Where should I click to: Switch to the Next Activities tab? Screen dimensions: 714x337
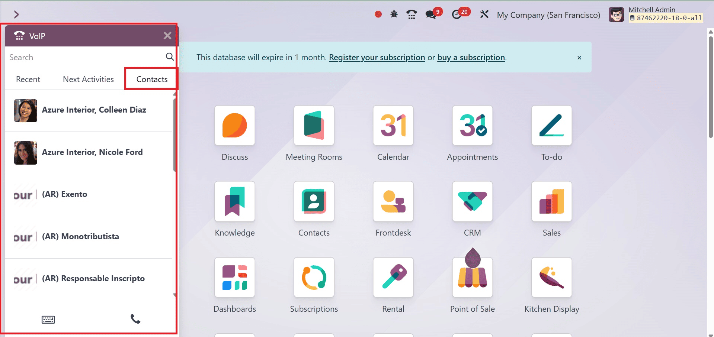[88, 79]
